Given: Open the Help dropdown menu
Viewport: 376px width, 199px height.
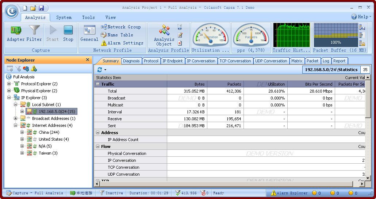Looking at the screenshot, I should [361, 17].
